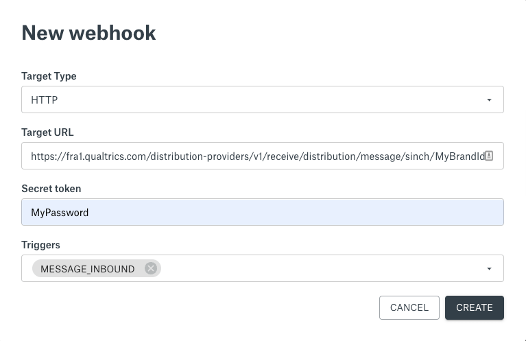This screenshot has width=526, height=341.
Task: Expand the Target Type dropdown arrow
Action: (489, 99)
